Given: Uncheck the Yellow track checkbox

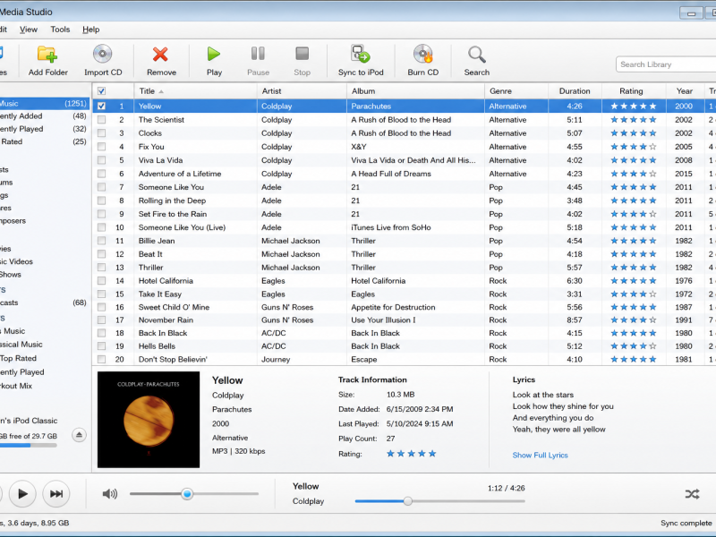Looking at the screenshot, I should click(101, 106).
